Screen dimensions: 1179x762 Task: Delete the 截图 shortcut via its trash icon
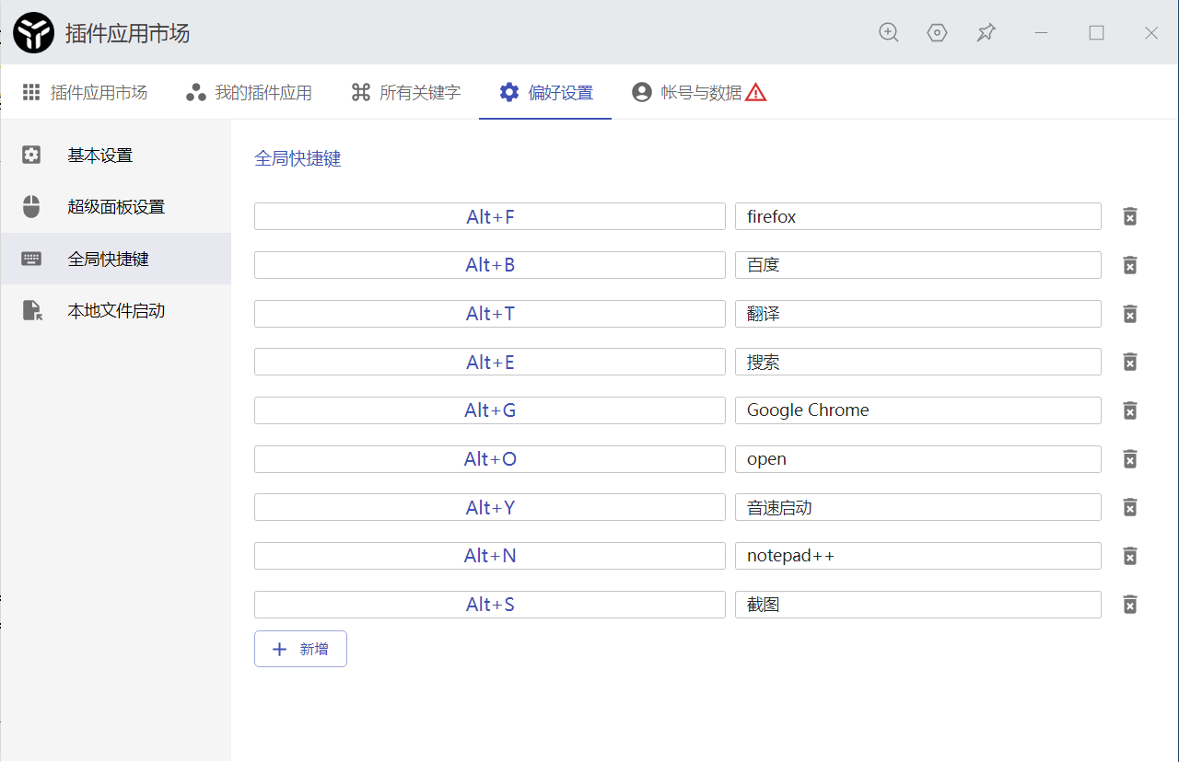(1129, 605)
